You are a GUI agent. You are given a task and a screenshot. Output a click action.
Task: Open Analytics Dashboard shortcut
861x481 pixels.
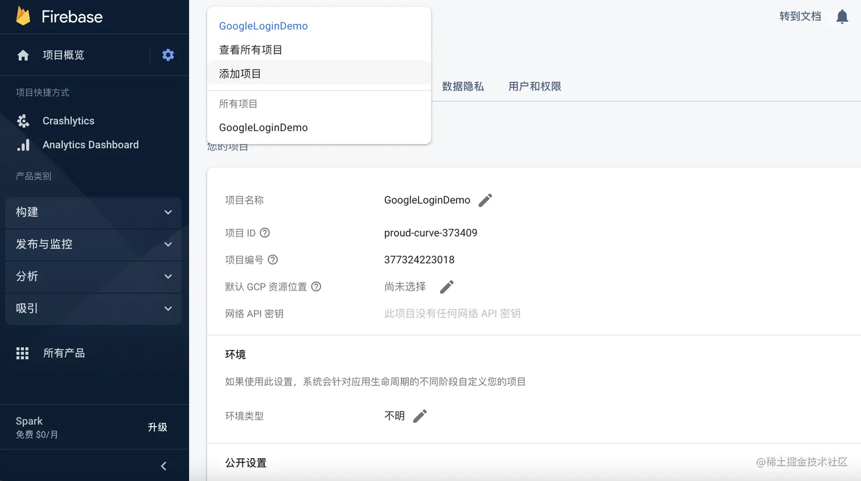click(x=91, y=145)
